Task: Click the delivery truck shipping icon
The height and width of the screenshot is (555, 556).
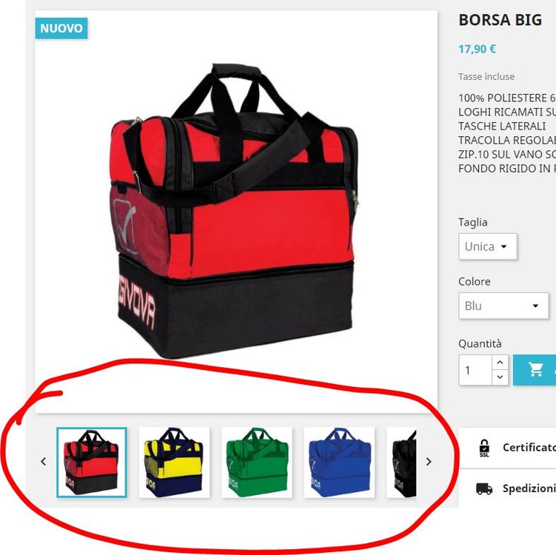Action: point(484,488)
